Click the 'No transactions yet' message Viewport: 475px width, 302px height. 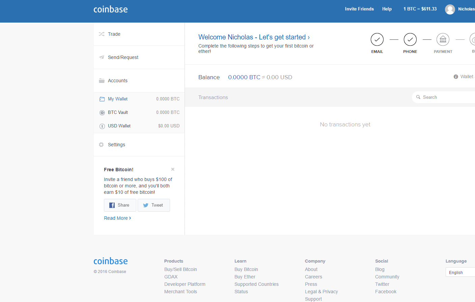pos(345,124)
